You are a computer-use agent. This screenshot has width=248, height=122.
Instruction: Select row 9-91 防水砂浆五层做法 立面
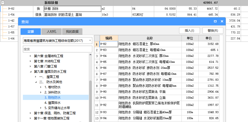tap(157, 98)
